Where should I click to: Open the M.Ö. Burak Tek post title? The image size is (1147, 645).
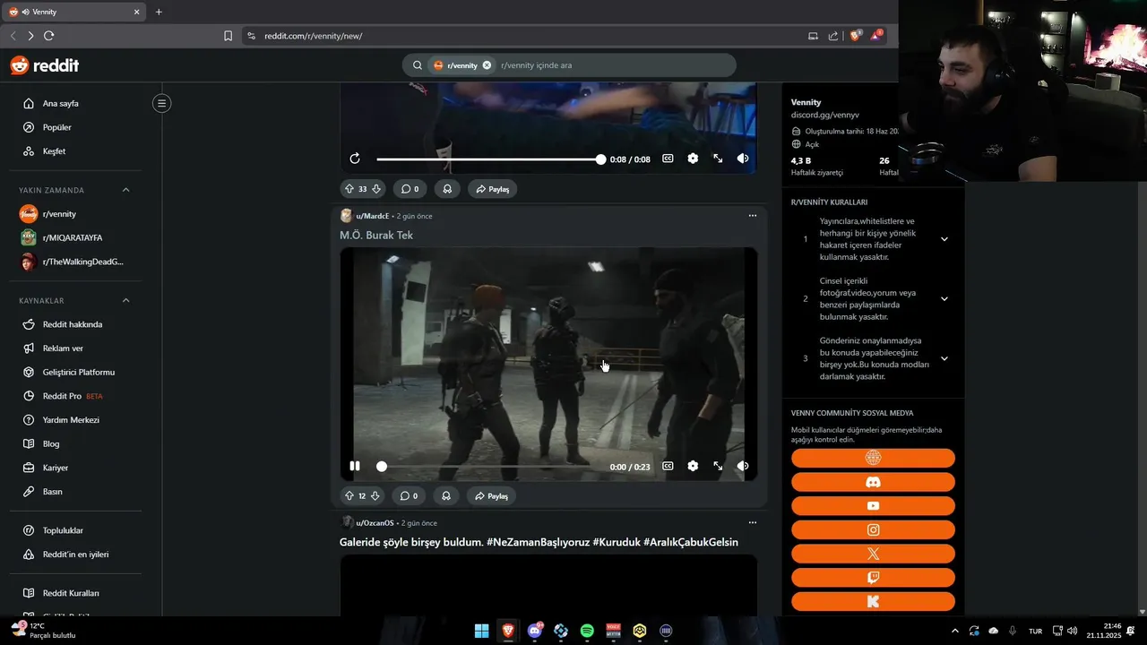(x=376, y=235)
